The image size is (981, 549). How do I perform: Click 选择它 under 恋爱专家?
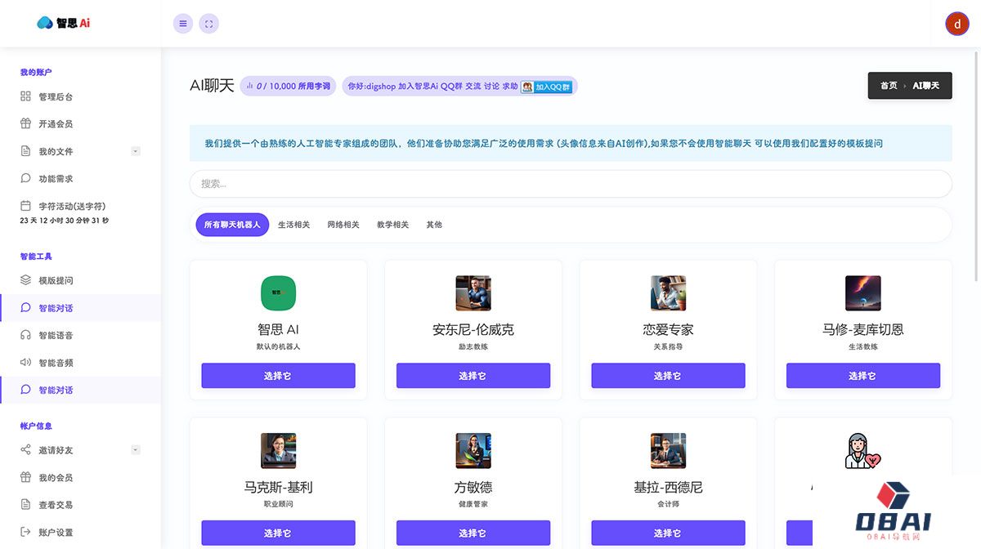point(668,376)
